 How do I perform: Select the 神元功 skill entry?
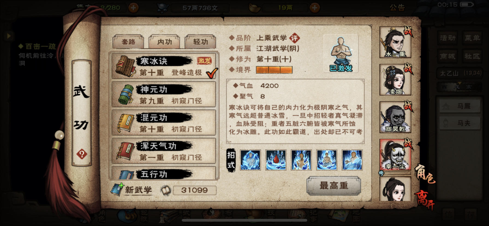[164, 94]
